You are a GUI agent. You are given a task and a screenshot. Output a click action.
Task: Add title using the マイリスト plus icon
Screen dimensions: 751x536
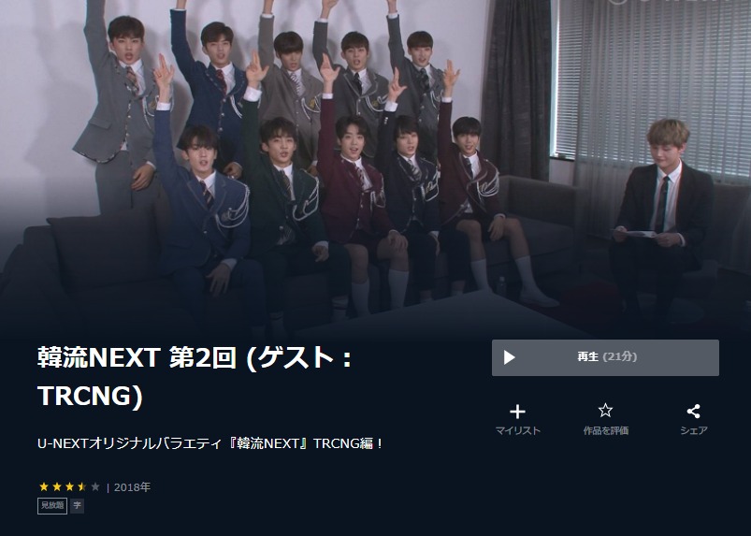(517, 412)
